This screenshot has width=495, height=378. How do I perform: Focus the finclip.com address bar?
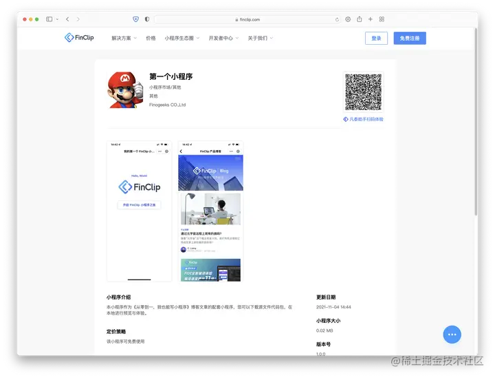pyautogui.click(x=247, y=19)
